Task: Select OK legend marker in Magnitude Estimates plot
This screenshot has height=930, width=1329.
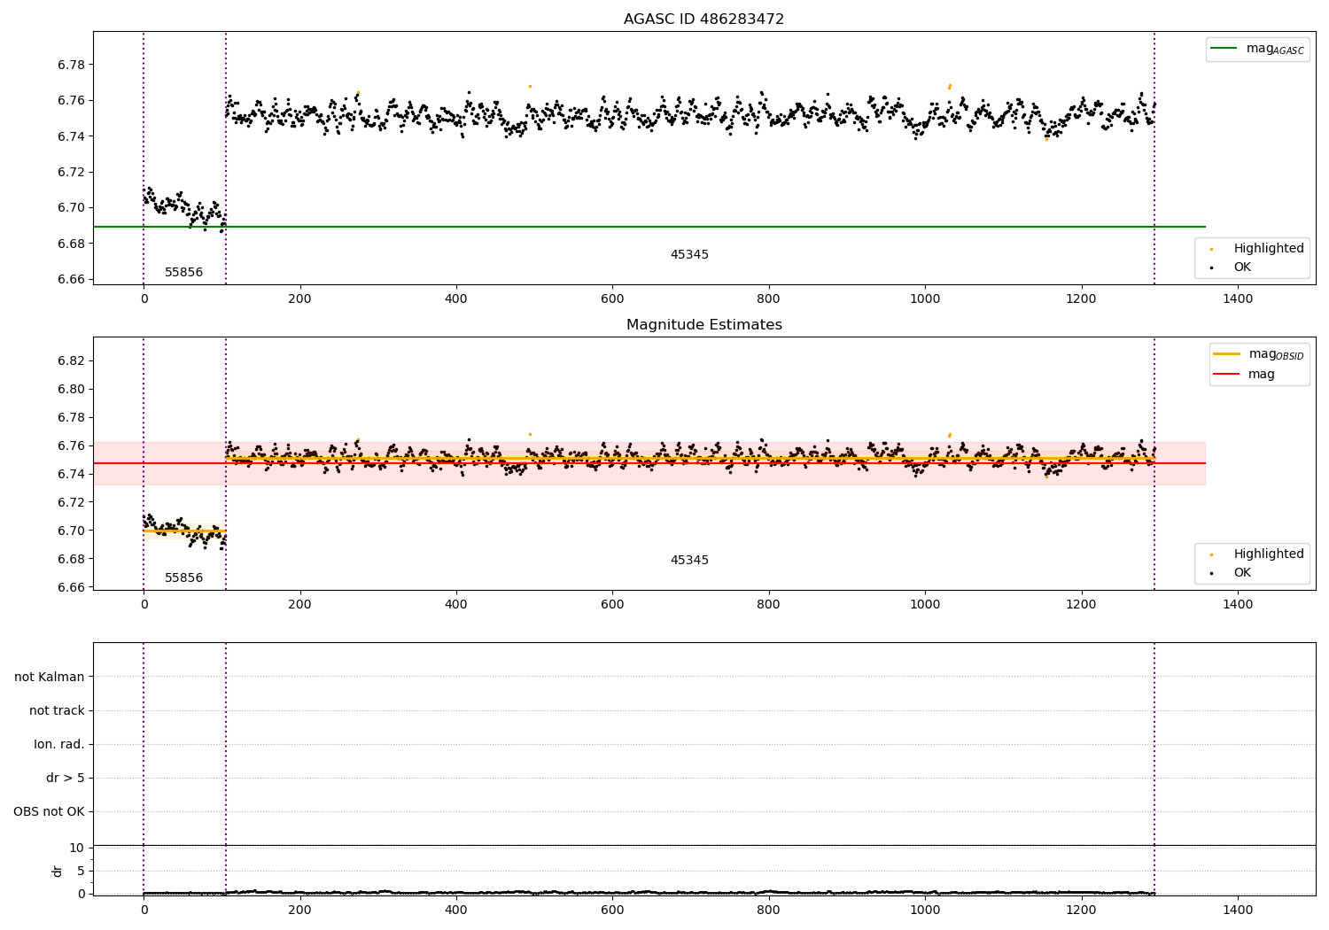Action: [x=1211, y=573]
